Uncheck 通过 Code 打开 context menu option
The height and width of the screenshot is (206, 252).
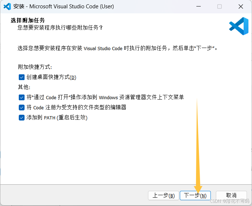coord(22,97)
